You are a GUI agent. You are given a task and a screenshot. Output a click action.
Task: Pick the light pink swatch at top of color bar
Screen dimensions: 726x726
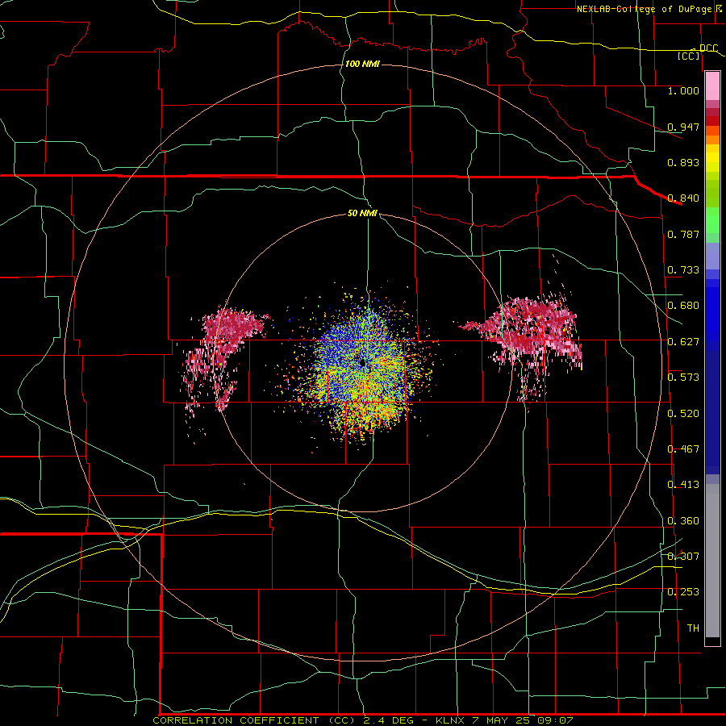712,86
